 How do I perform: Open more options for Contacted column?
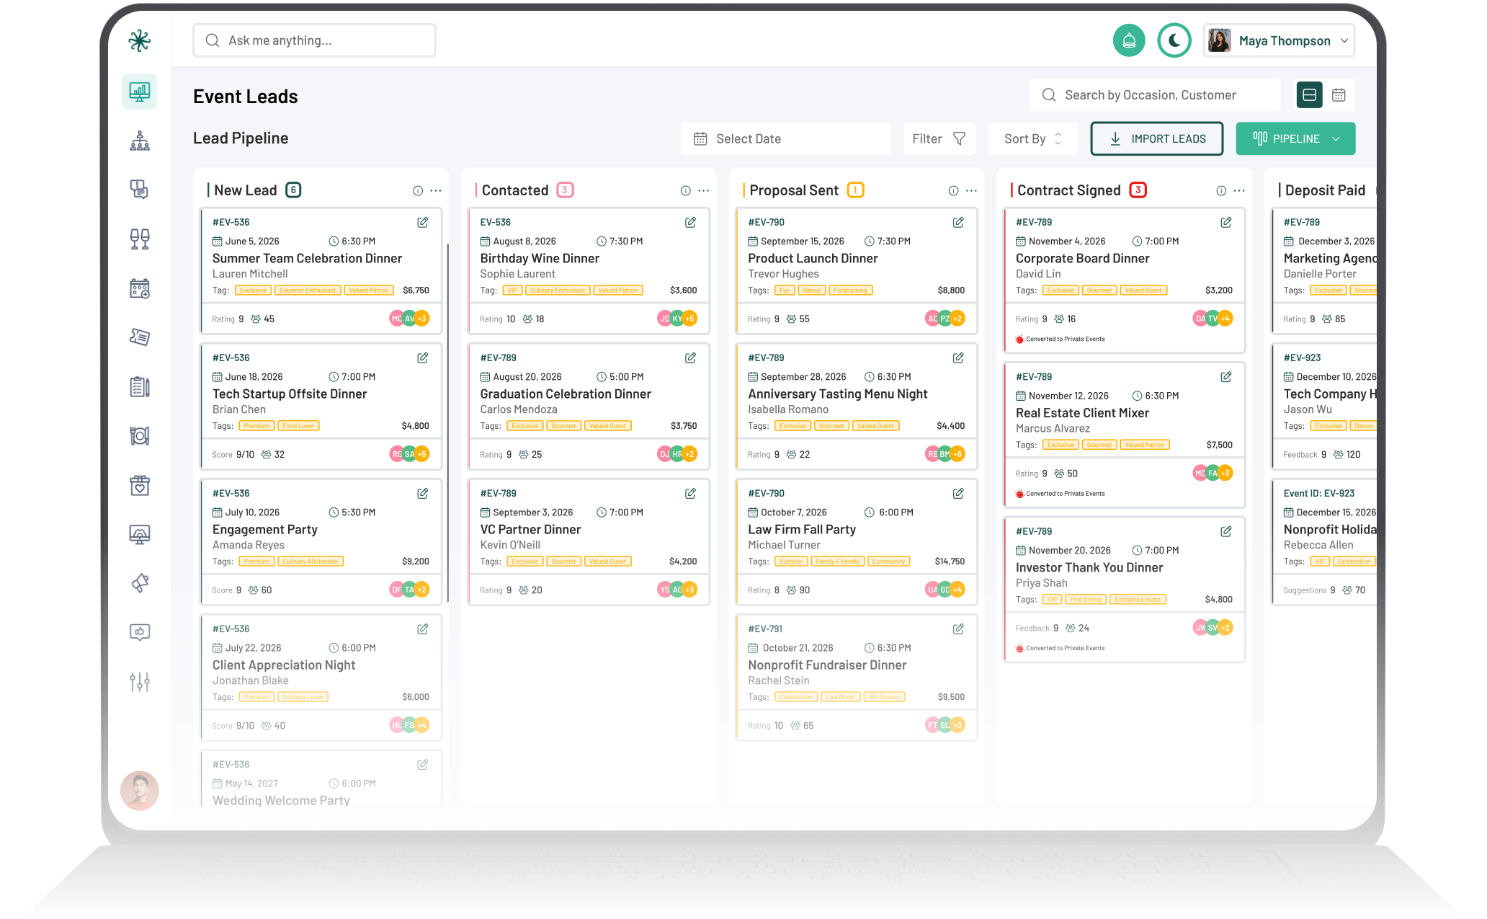tap(704, 191)
